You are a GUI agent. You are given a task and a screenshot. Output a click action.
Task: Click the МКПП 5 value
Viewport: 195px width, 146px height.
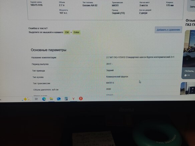tap(110, 83)
